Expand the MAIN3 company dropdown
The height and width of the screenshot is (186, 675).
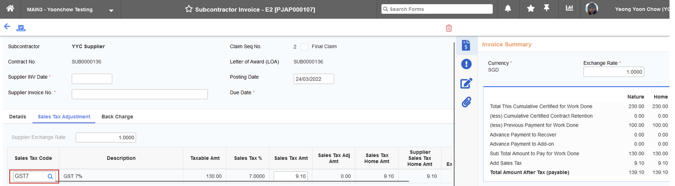click(111, 11)
